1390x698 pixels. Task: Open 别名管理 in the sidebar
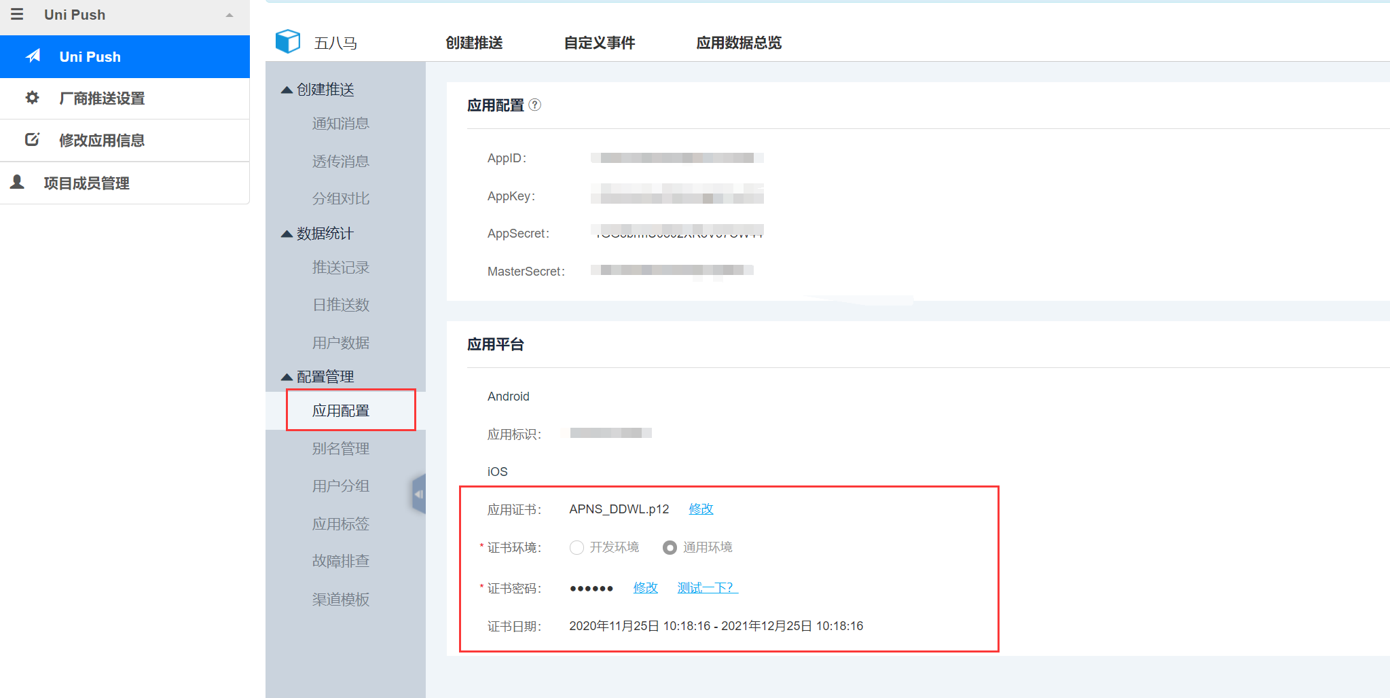[x=341, y=449]
